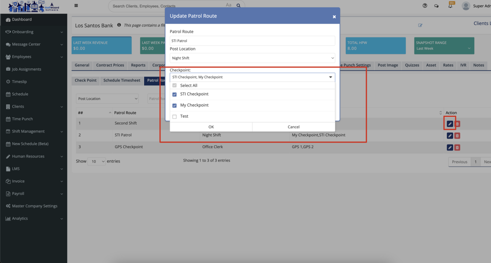Check the Test checkpoint checkbox
This screenshot has width=491, height=263.
175,117
